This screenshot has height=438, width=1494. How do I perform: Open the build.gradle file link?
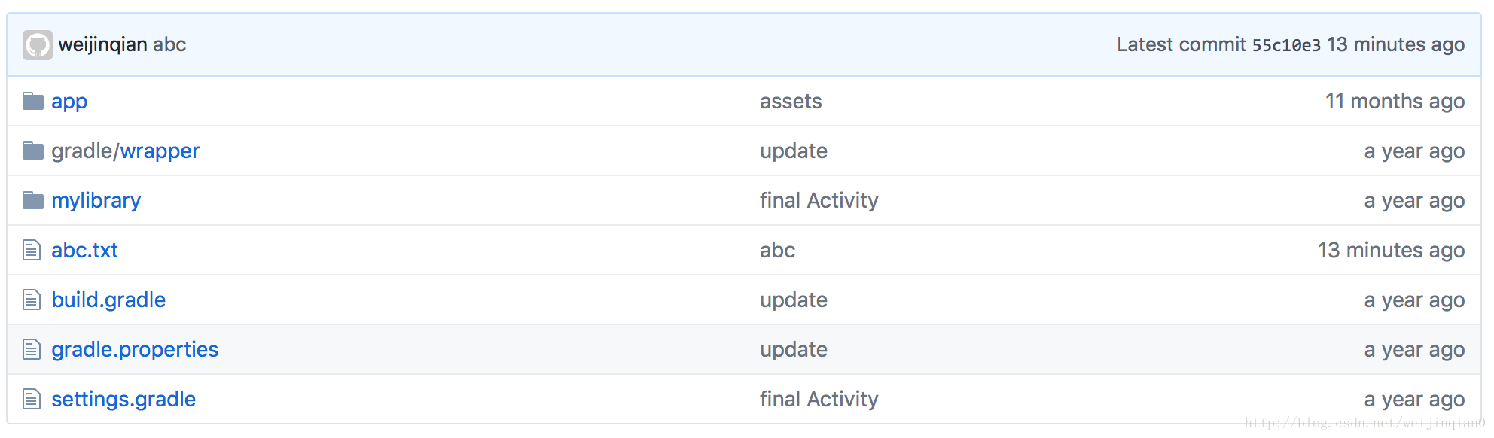pos(108,300)
